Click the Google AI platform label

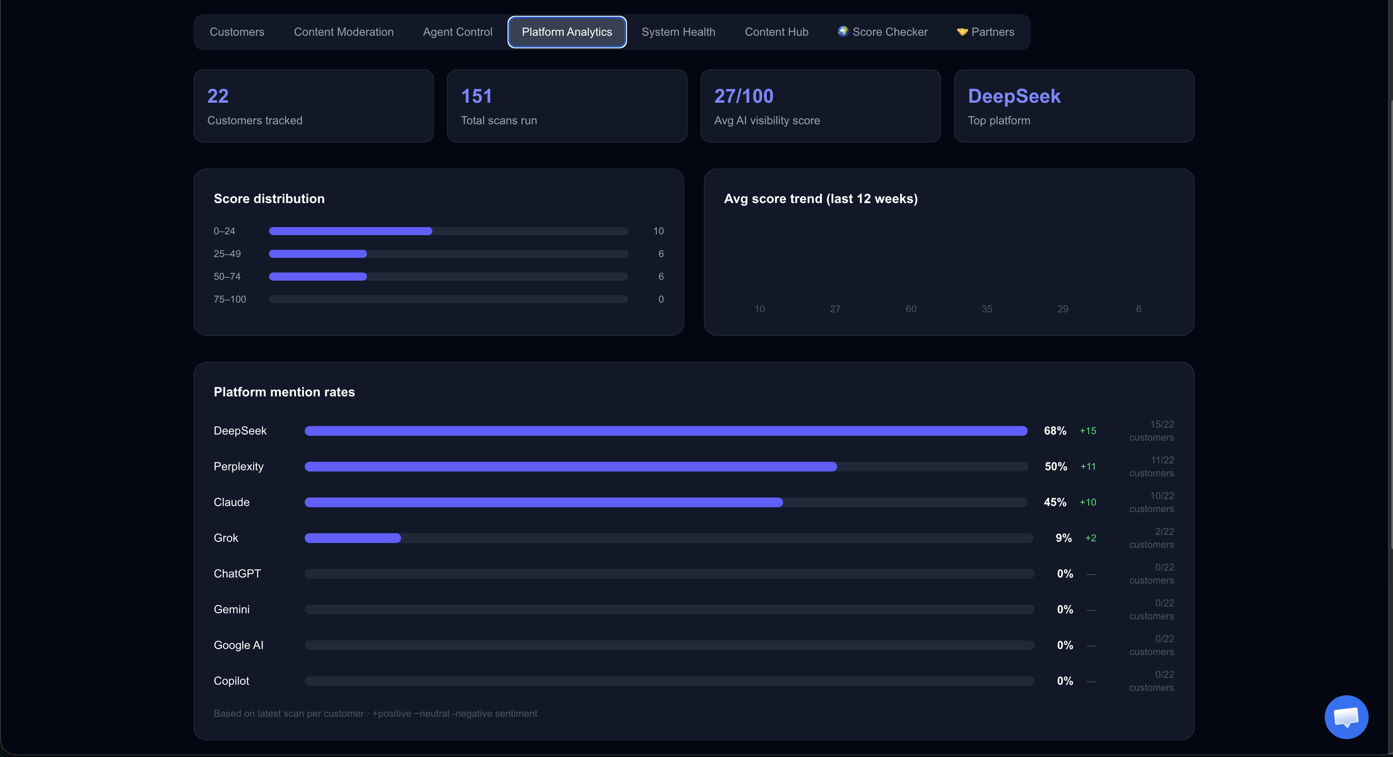tap(239, 645)
